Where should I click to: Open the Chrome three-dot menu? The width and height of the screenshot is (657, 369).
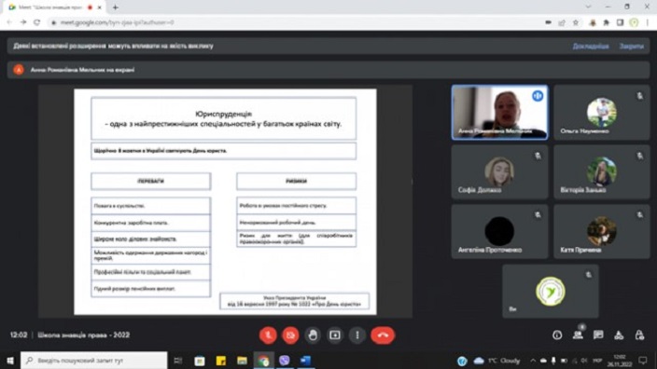[x=648, y=22]
